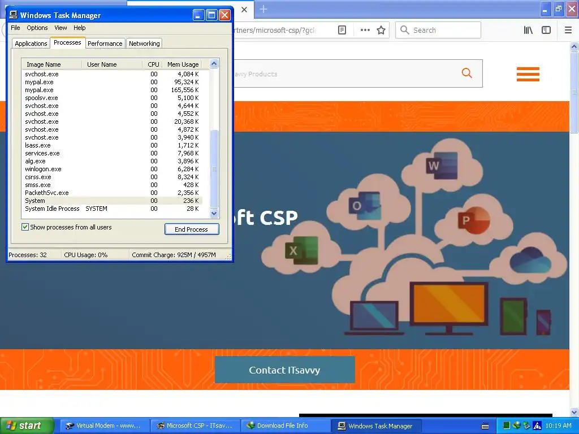This screenshot has height=434, width=579.
Task: Switch to the Applications tab
Action: 31,44
